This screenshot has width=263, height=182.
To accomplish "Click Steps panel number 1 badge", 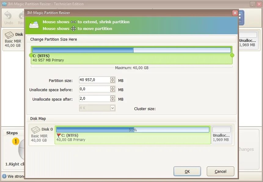I will [x=16, y=141].
